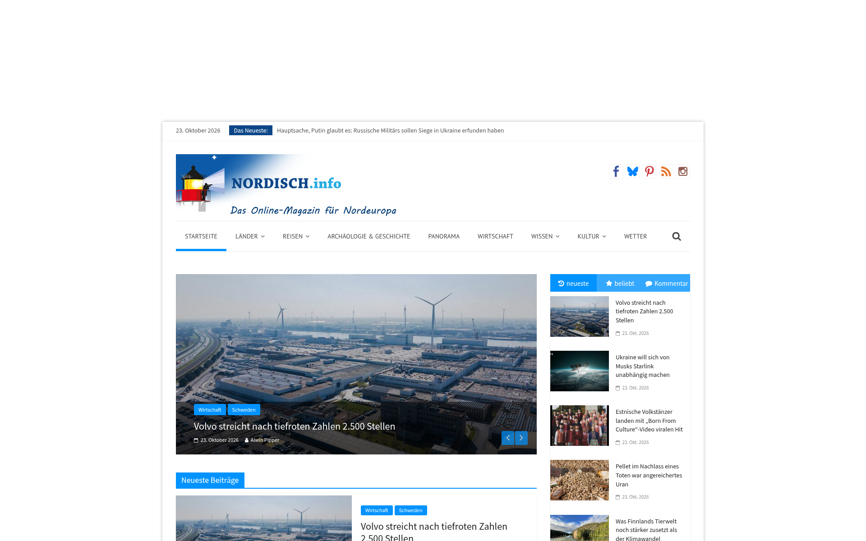Open sidebar Starlink satellite thumbnail

[580, 371]
